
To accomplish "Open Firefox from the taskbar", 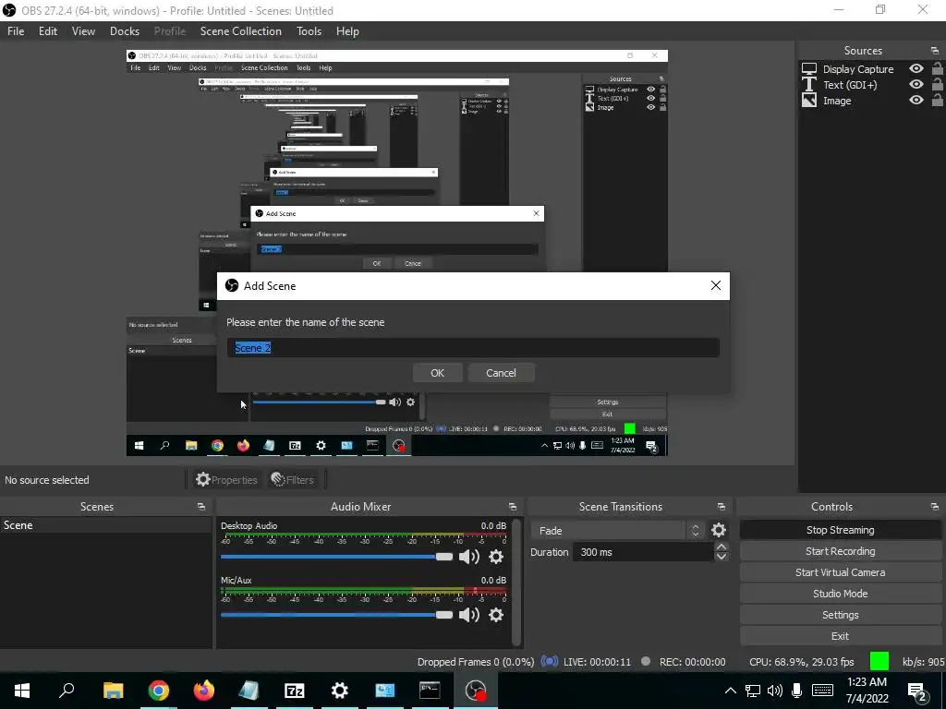I will pyautogui.click(x=204, y=691).
